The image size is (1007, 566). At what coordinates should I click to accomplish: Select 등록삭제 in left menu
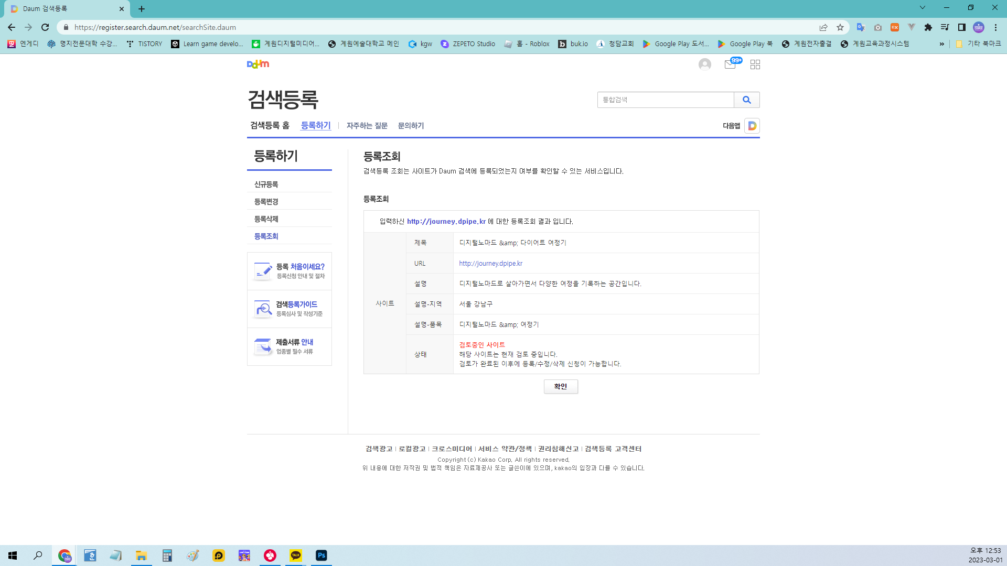(266, 219)
